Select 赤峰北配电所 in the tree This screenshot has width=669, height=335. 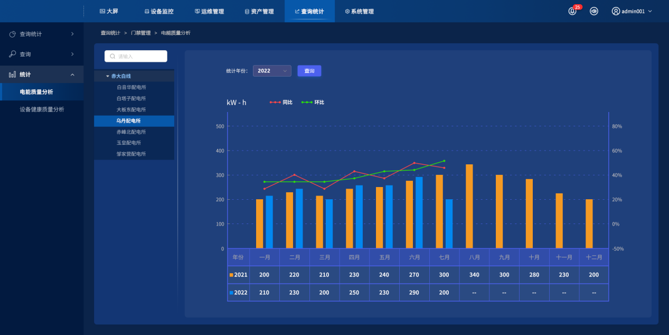[x=134, y=132]
